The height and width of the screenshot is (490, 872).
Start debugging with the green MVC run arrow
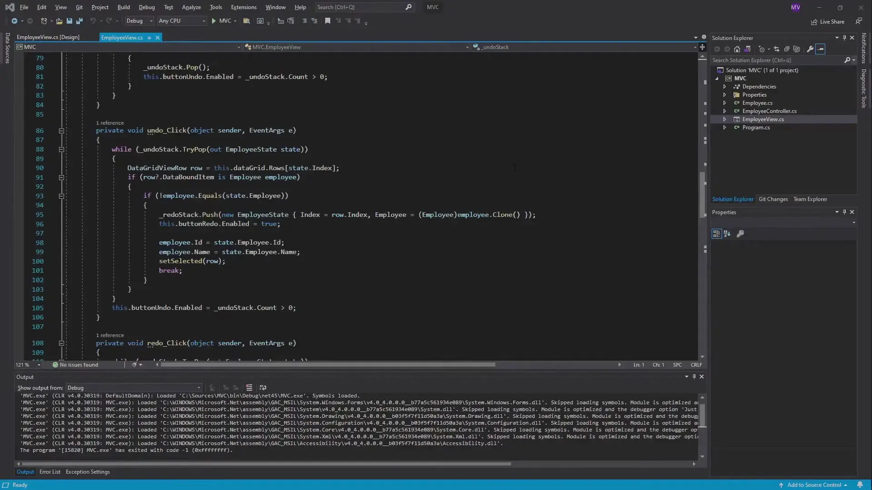(x=214, y=21)
